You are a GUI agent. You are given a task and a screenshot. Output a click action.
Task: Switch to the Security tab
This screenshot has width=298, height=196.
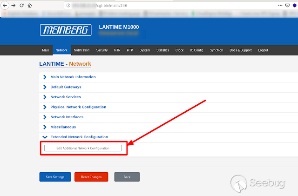102,50
